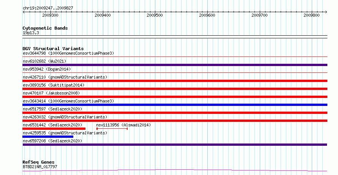Open the BTBD2|NM_017797 gene label
The image size is (338, 175).
click(40, 167)
